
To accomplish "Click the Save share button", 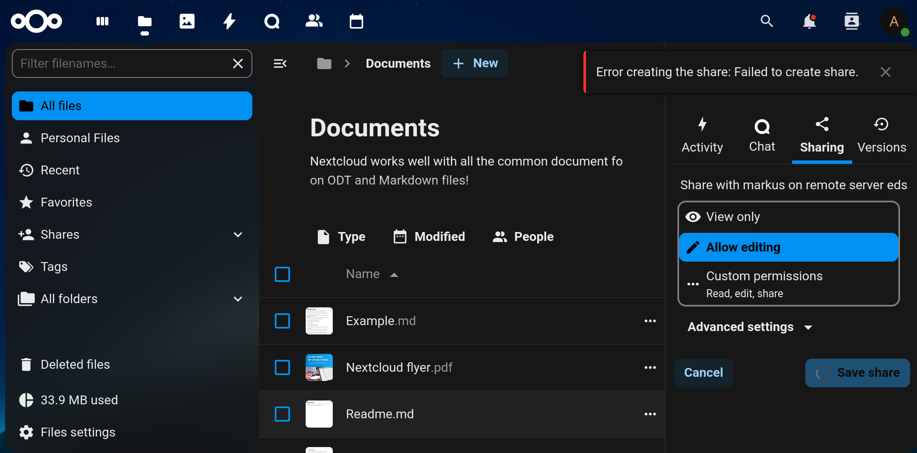I will (x=858, y=373).
